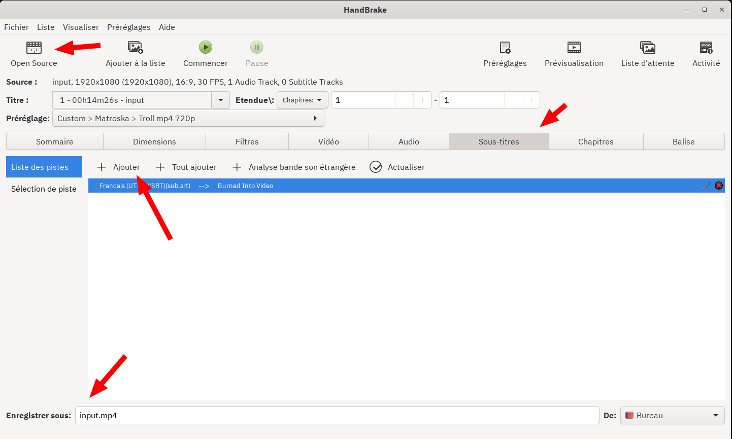This screenshot has height=439, width=732.
Task: Show the Liste d'attente queue
Action: tap(647, 48)
